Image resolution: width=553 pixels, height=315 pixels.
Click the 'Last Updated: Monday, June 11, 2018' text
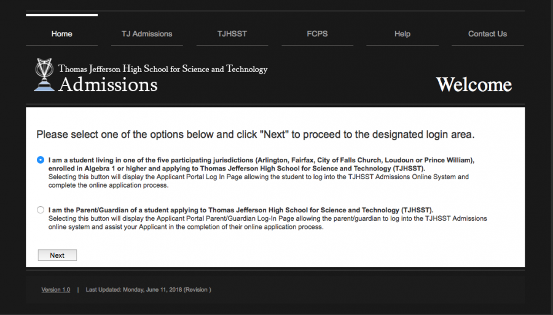149,290
